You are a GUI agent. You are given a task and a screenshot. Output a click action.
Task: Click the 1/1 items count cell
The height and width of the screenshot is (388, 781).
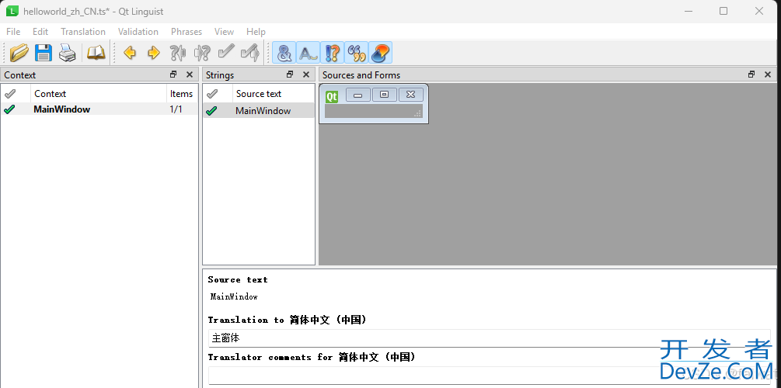click(176, 109)
